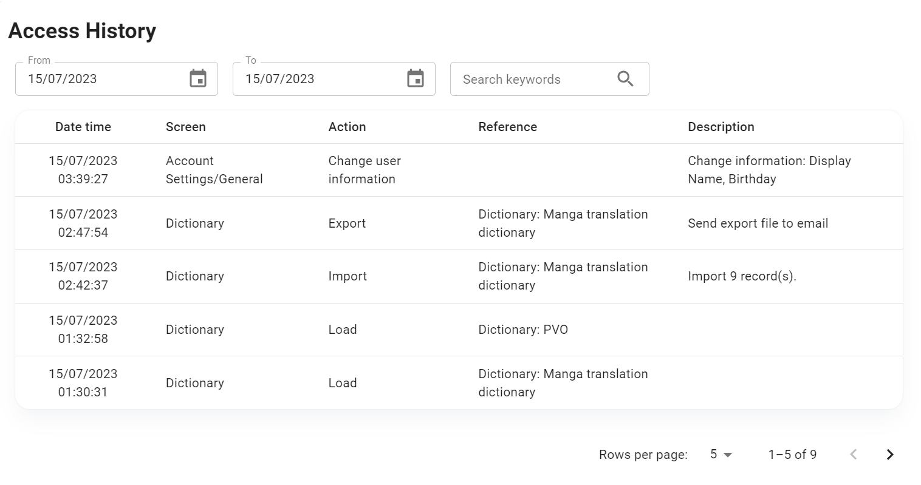Click Load action in PVO row
Viewport: 921px width, 485px height.
click(343, 330)
